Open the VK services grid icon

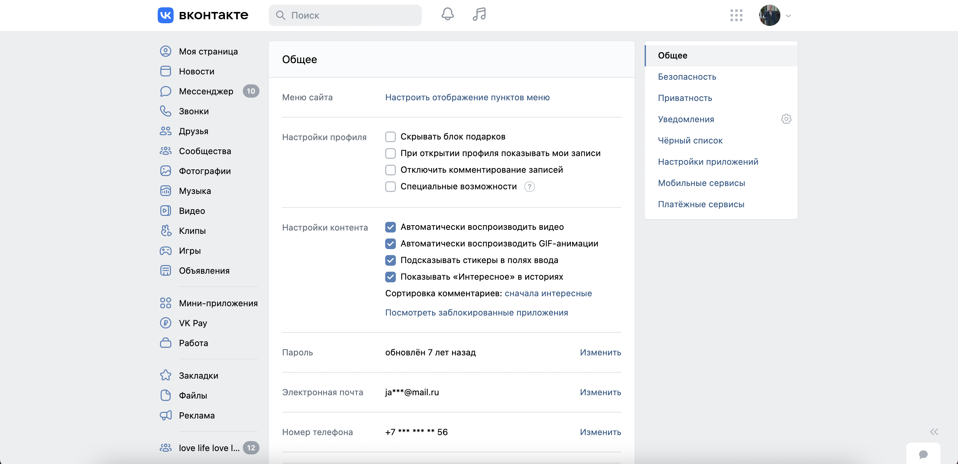736,15
